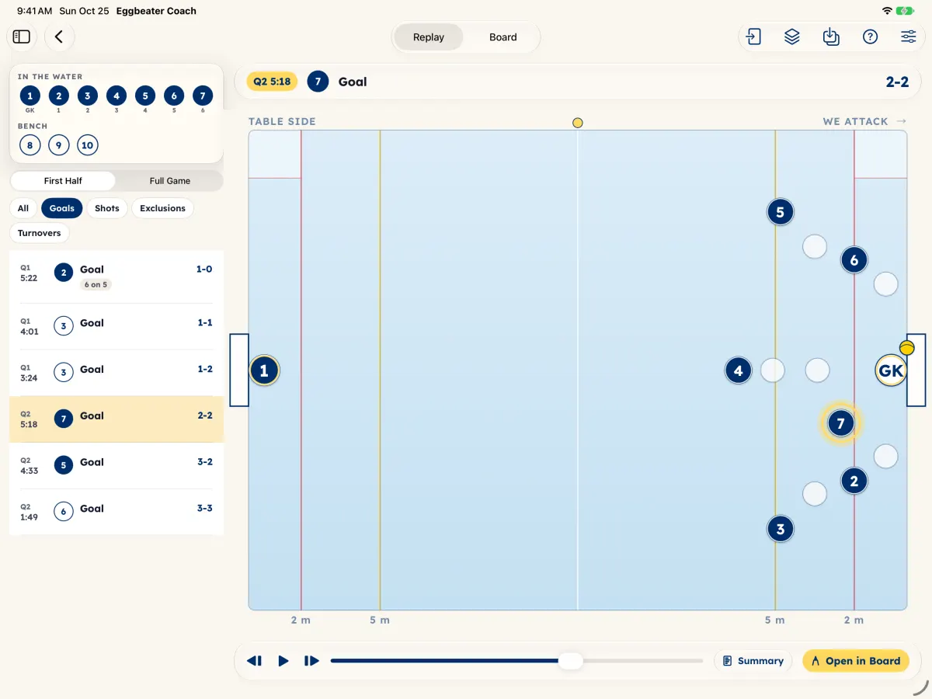Select the All events filter

23,208
